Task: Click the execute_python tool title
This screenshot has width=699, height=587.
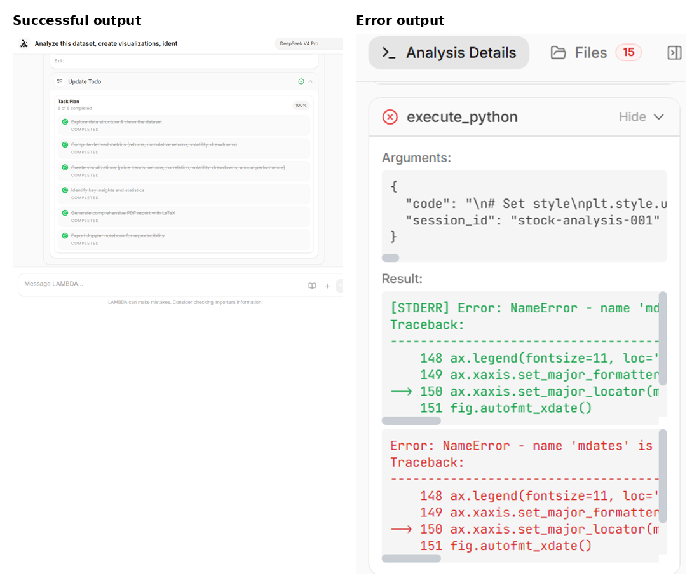Action: [462, 117]
